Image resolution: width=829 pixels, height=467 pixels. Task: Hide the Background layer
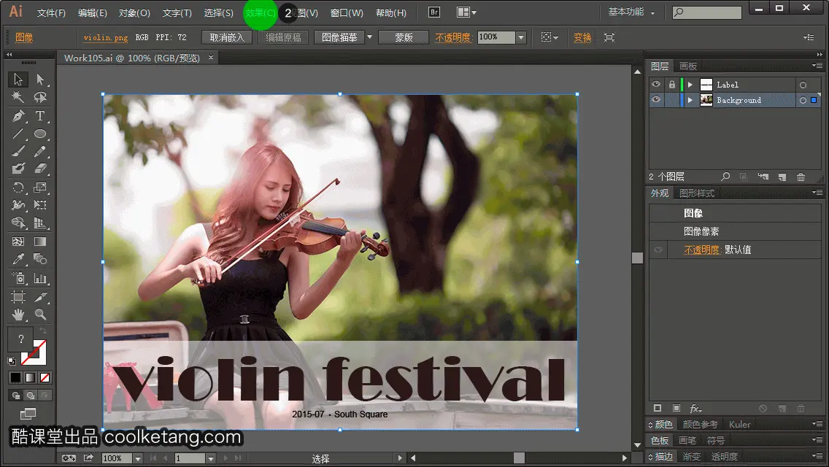(x=656, y=100)
